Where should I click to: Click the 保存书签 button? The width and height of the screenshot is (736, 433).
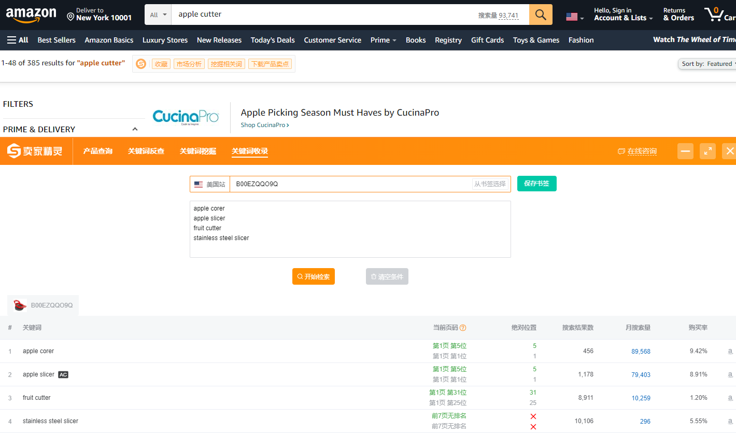click(x=537, y=184)
